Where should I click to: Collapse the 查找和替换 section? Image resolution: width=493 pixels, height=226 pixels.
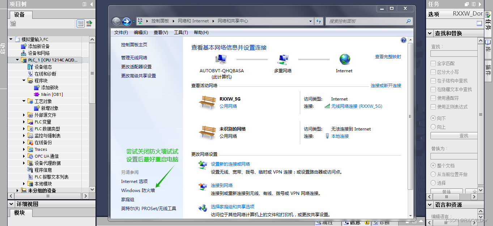coord(430,33)
